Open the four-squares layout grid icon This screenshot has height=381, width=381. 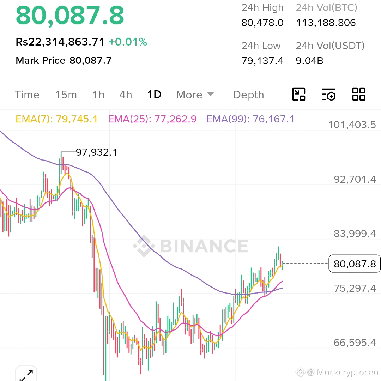coord(359,94)
